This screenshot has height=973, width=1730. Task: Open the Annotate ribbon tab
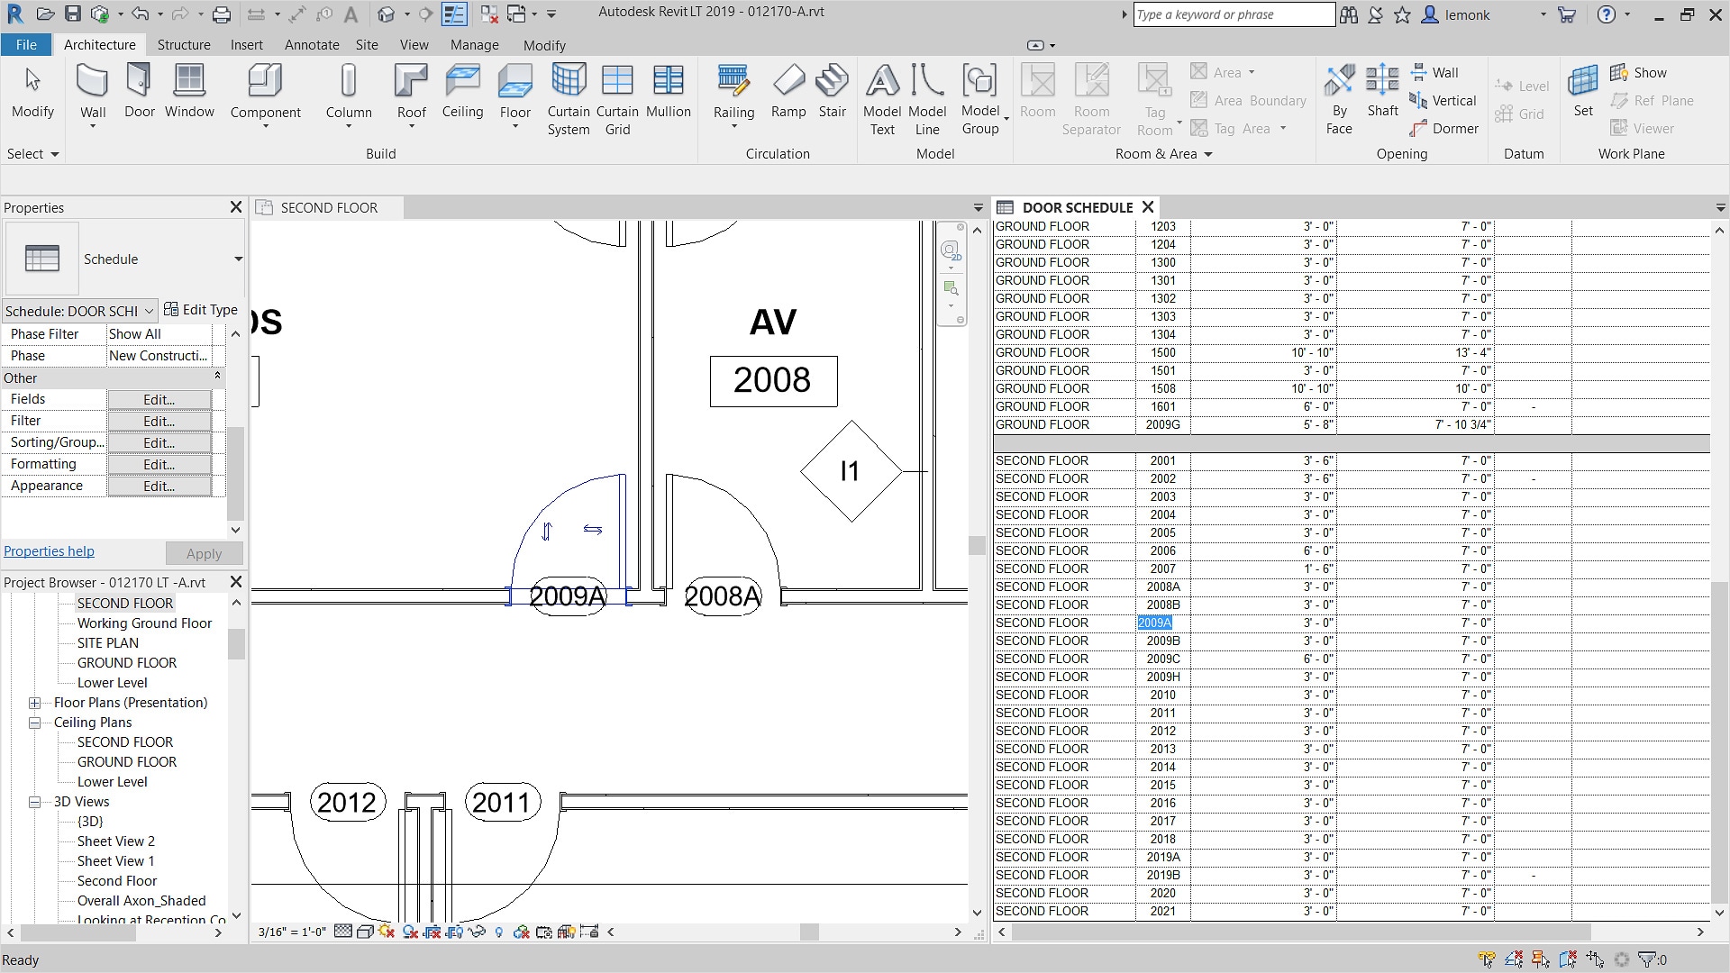click(312, 44)
